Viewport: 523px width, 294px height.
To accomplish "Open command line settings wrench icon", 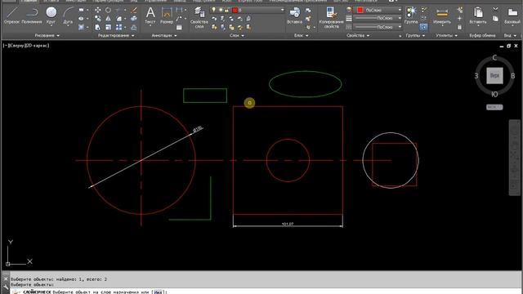I will [x=6, y=287].
